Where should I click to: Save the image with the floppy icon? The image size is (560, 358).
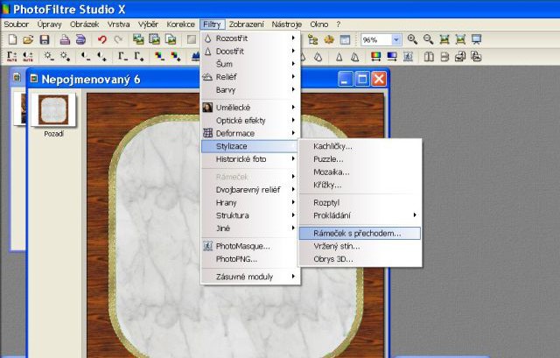point(45,39)
